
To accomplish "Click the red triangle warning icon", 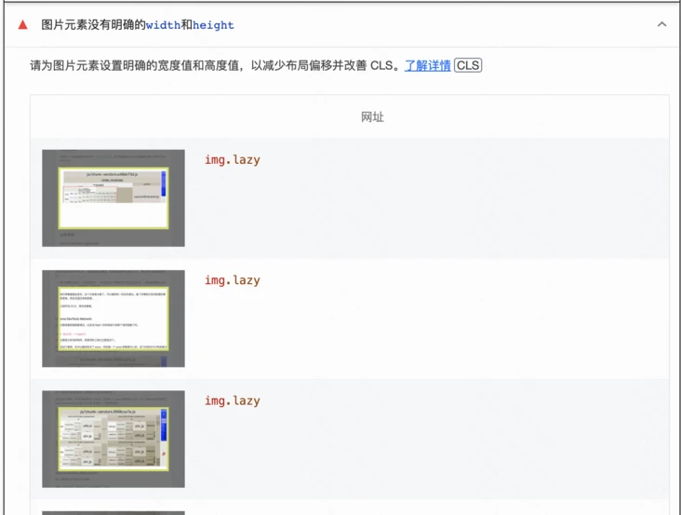I will pyautogui.click(x=23, y=25).
